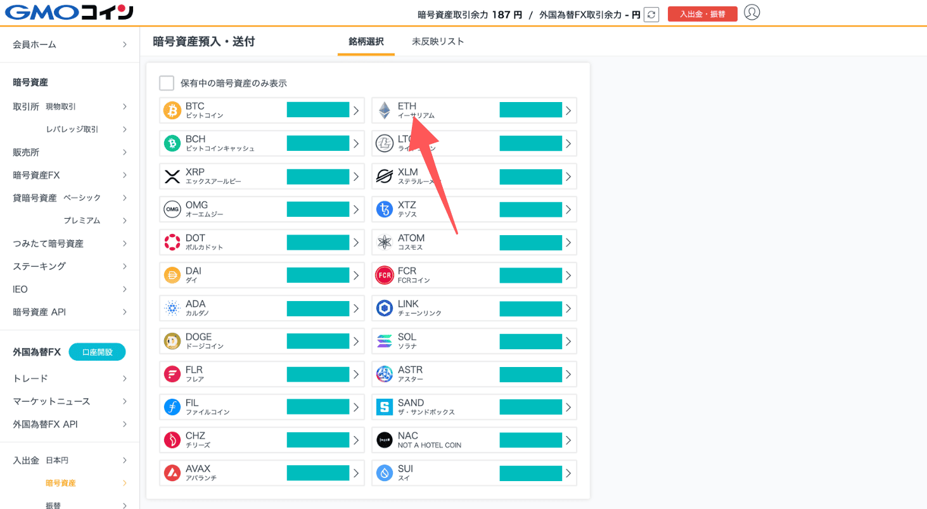
Task: Select the Avalanche AVAX icon
Action: (172, 473)
